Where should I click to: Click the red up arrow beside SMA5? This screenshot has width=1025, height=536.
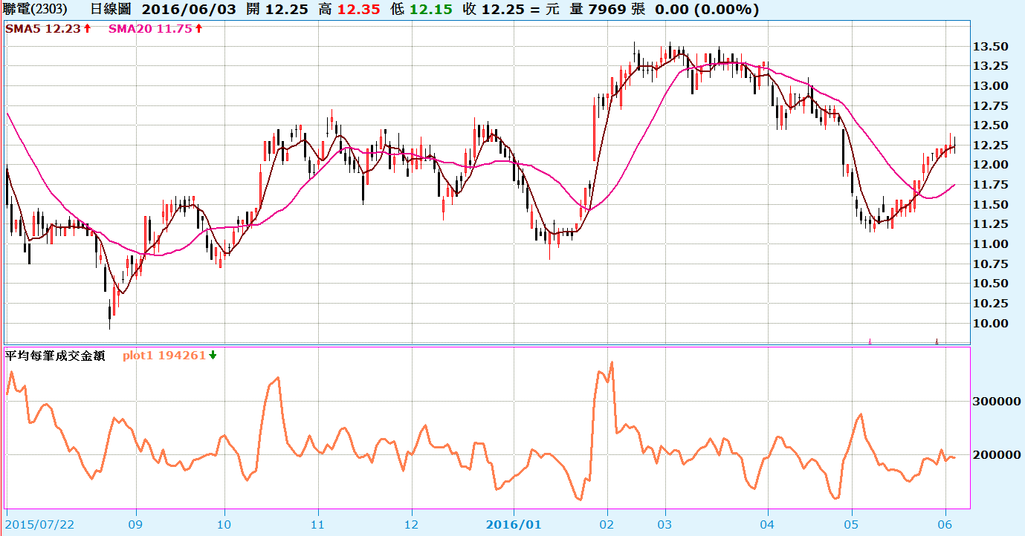[x=87, y=28]
